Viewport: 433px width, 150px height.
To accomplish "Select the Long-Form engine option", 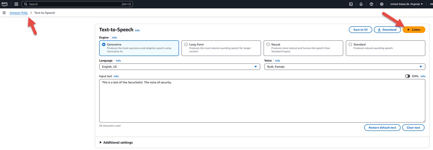I will click(221, 48).
